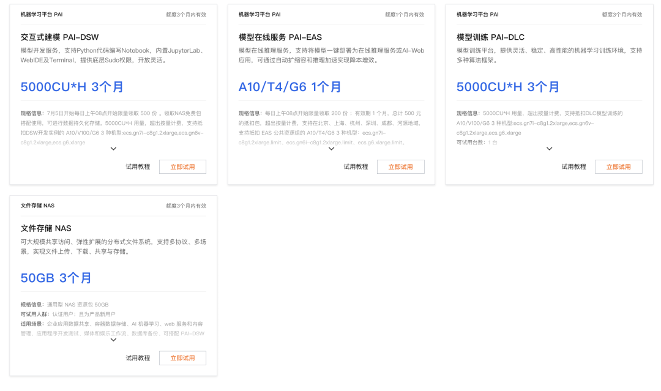Click 5000CU*H 3个月 on PAI-DLC card
This screenshot has width=661, height=391.
(508, 87)
